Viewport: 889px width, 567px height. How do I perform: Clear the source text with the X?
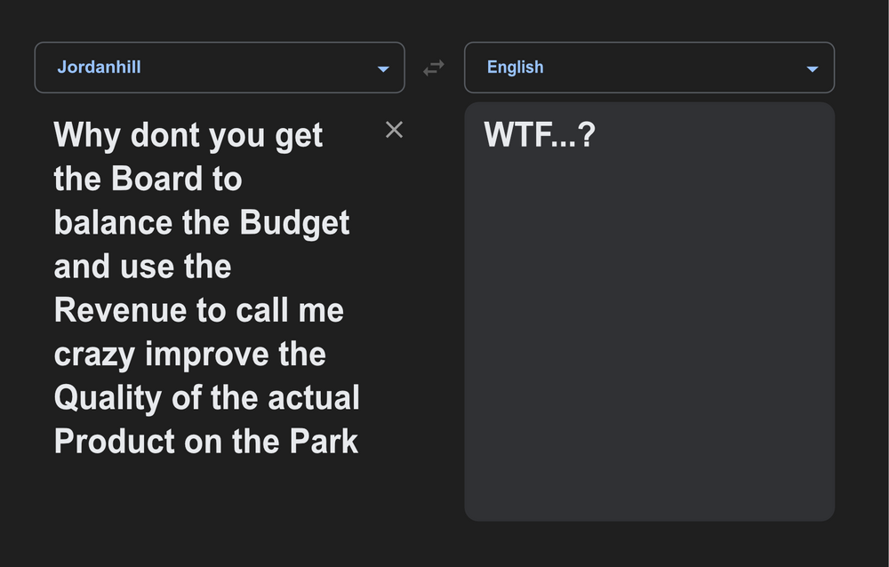point(394,130)
